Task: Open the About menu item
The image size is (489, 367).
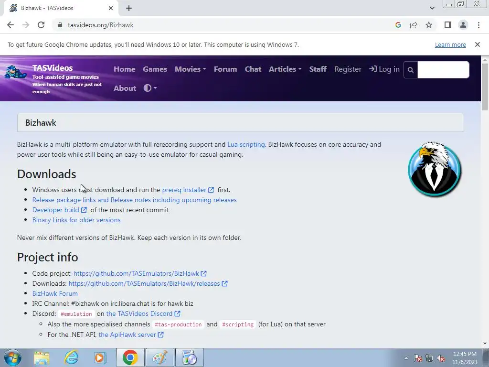Action: 125,88
